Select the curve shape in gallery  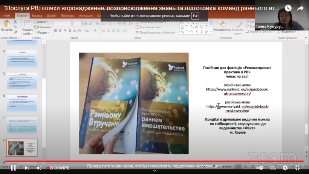192,32
